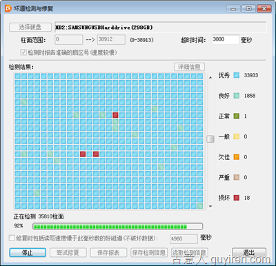Click the 检测结果 label
The width and height of the screenshot is (276, 266).
[21, 67]
